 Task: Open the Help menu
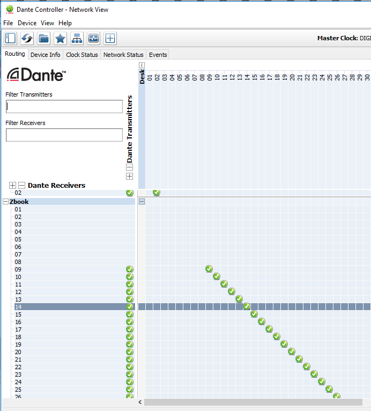(65, 23)
